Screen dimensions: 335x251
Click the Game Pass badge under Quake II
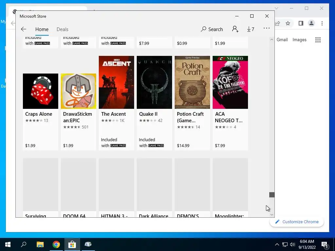156,145
